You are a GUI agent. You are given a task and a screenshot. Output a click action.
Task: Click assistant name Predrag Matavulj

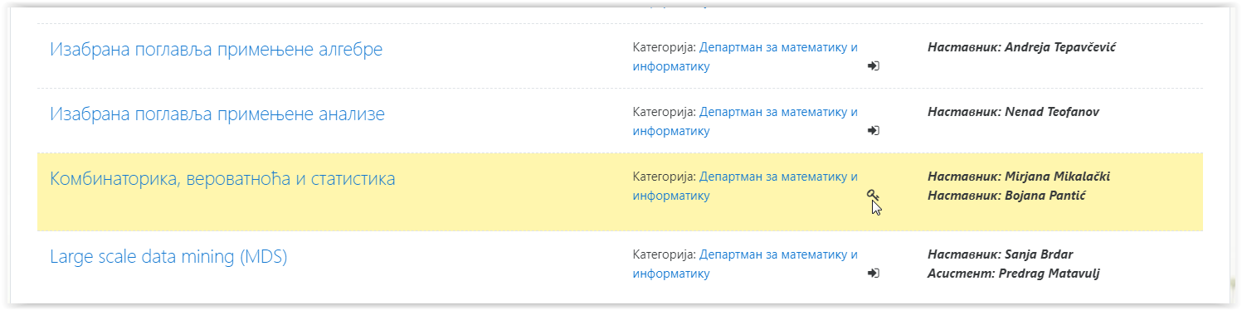point(1048,274)
